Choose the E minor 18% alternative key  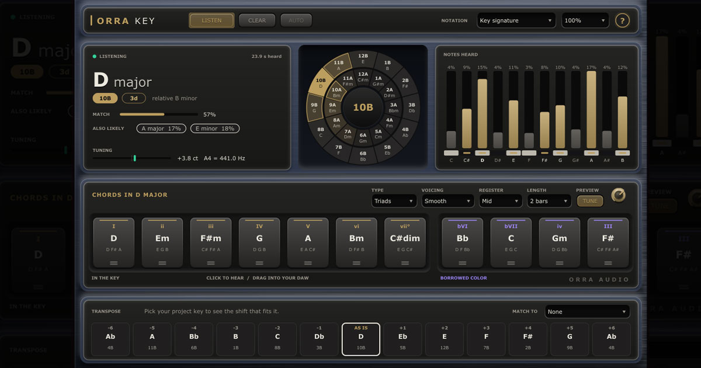pos(215,129)
